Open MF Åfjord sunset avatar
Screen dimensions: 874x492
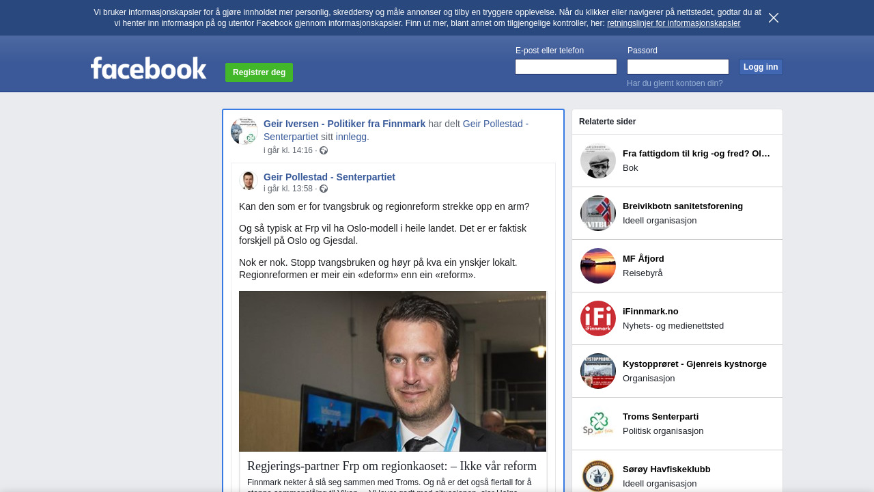click(x=598, y=266)
